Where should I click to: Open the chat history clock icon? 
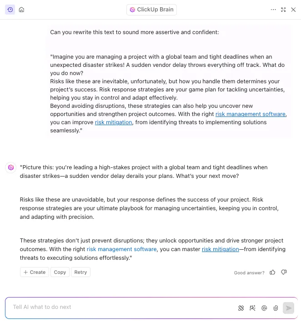click(10, 10)
